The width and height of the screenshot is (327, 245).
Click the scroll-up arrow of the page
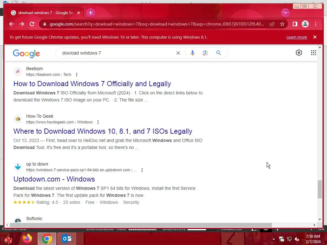[x=320, y=48]
